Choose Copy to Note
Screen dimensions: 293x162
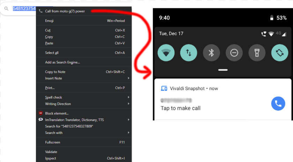pos(84,72)
